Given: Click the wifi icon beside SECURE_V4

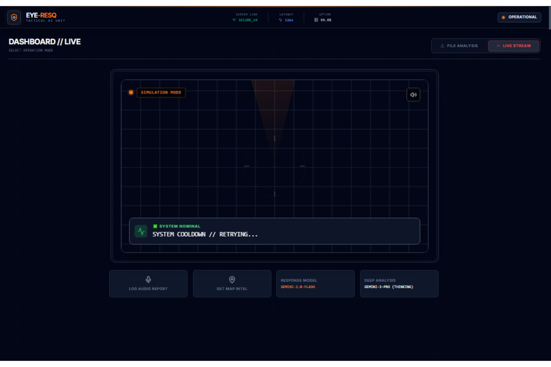Looking at the screenshot, I should point(234,20).
